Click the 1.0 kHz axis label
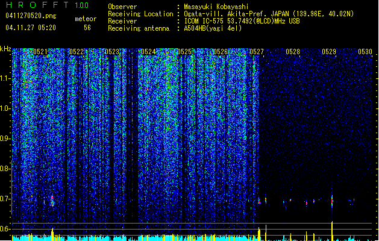Viewport: 379px width, 241px height. click(x=5, y=108)
